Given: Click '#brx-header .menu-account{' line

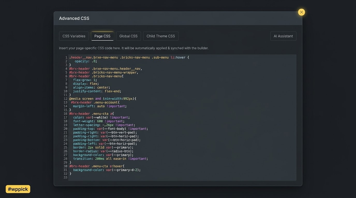Looking at the screenshot, I should pyautogui.click(x=95, y=102).
